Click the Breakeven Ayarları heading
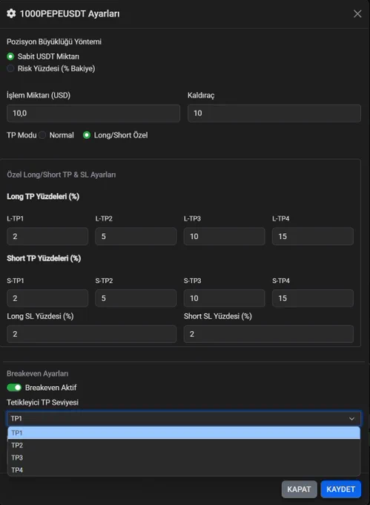The height and width of the screenshot is (505, 370). click(x=38, y=374)
